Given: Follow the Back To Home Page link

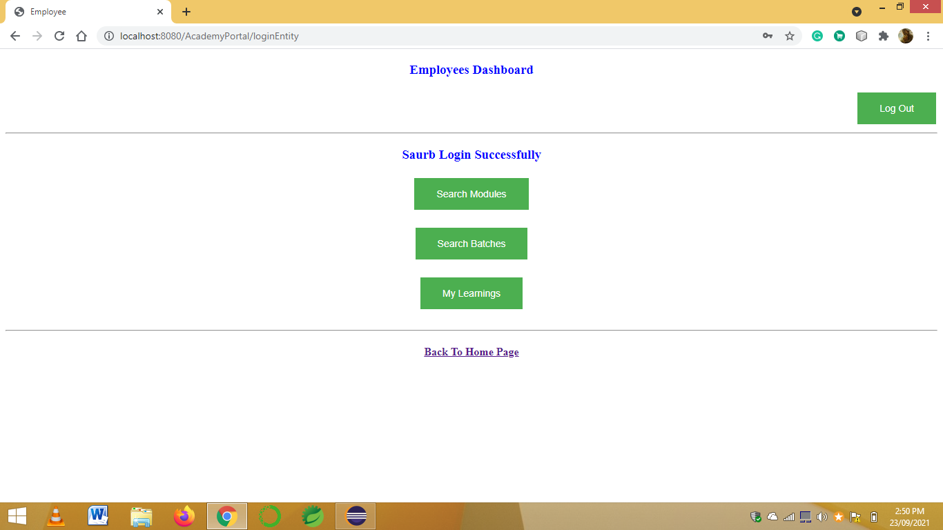Looking at the screenshot, I should click(x=471, y=352).
